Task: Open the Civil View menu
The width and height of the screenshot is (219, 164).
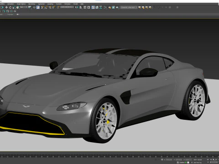Action: (x=67, y=4)
